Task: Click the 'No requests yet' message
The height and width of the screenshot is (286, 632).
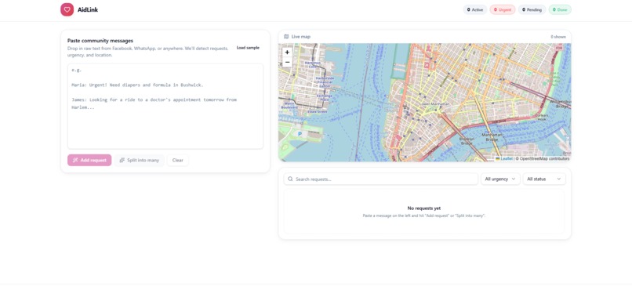Action: [424, 208]
